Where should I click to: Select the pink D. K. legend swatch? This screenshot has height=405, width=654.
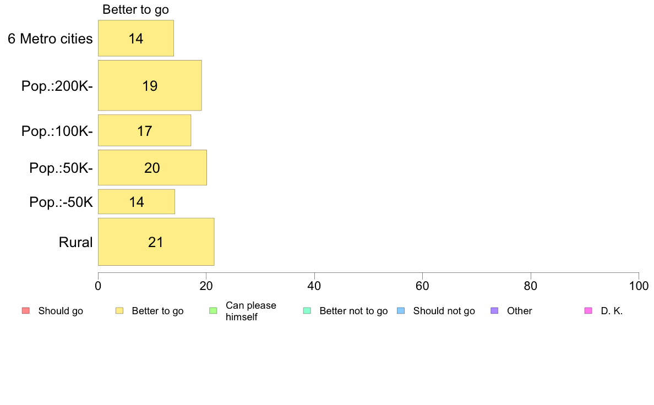(588, 311)
